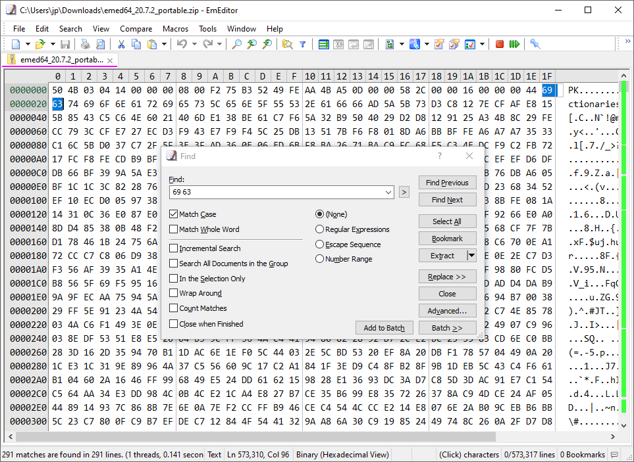634x462 pixels.
Task: Click the Find Previous button
Action: click(x=447, y=183)
